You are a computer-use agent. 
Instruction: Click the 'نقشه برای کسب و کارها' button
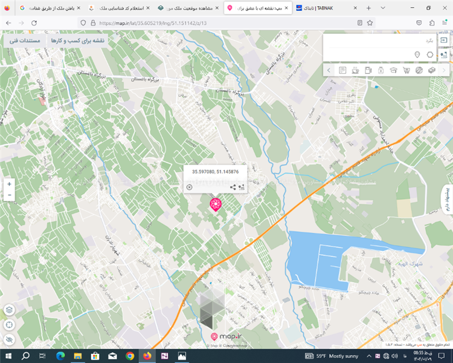pyautogui.click(x=77, y=41)
